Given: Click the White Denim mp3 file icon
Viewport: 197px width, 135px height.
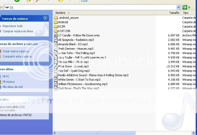Looking at the screenshot, I should 56,80.
